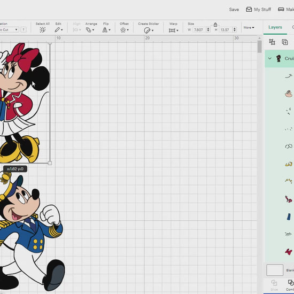
Task: Click the canvas vertical scrollbar thumb
Action: pos(259,47)
